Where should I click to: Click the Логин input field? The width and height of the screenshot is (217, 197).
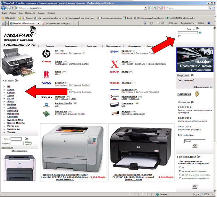[x=16, y=139]
